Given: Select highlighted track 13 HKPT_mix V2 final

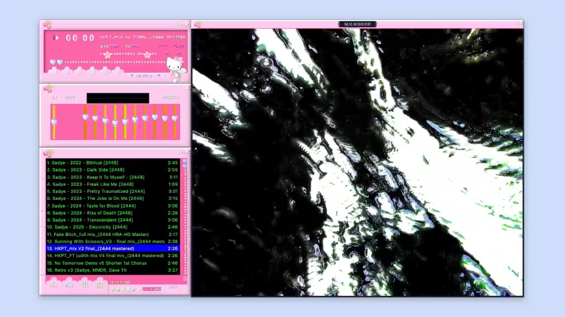Looking at the screenshot, I should (x=113, y=248).
